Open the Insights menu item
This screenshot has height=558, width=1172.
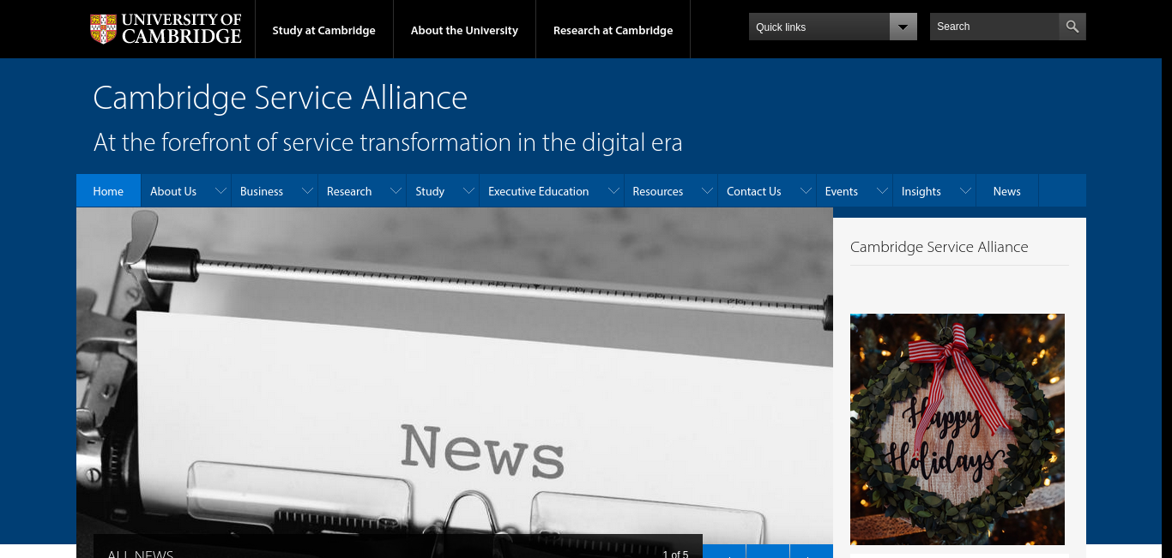click(x=921, y=191)
